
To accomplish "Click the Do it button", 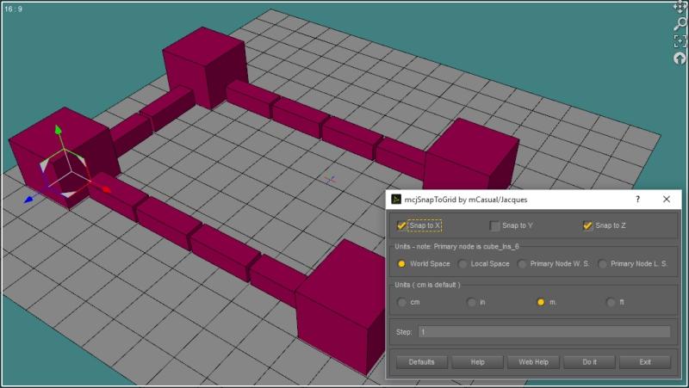I will point(589,362).
